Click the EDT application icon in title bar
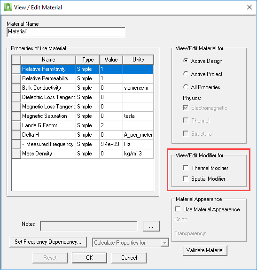This screenshot has width=257, height=270. tap(8, 7)
